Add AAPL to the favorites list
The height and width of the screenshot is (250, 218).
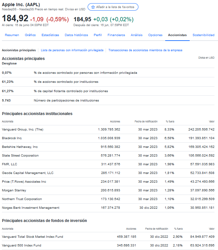pyautogui.click(x=113, y=7)
